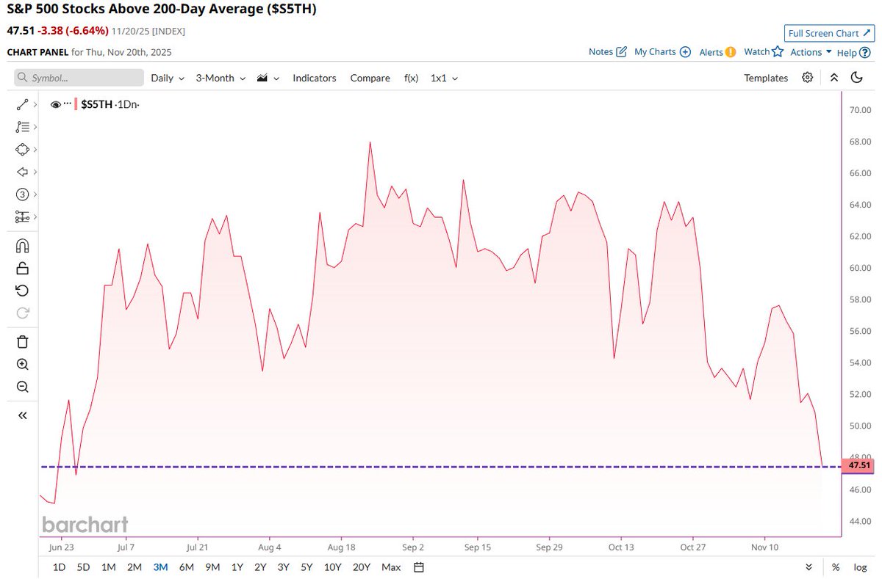Image resolution: width=882 pixels, height=579 pixels.
Task: Open the 1x1 grid layout dropdown
Action: click(444, 78)
